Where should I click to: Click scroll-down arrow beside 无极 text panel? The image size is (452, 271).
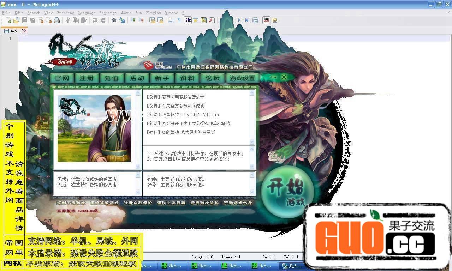point(138,192)
